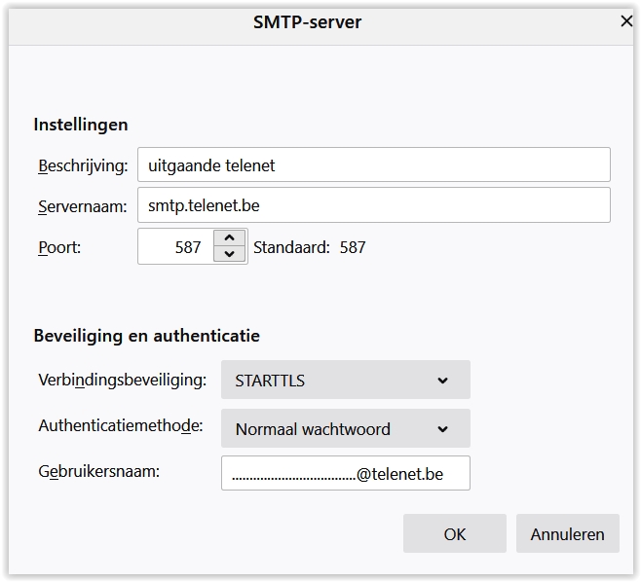Focus the Servernaam field with smtp.telenet.be
The height and width of the screenshot is (582, 641).
click(373, 205)
